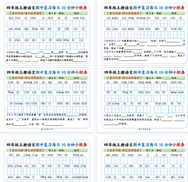Click writing grid under "jīn guǎn" on Day 3
Screen dimensions: 188x182
(112, 23)
